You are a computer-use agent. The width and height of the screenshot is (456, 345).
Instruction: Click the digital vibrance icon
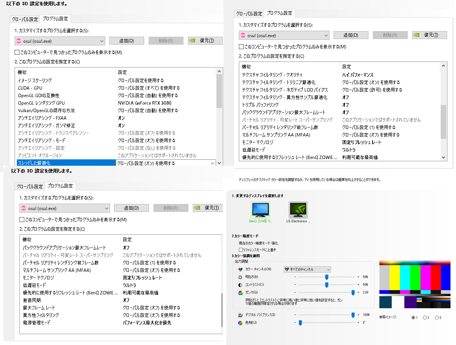[240, 315]
